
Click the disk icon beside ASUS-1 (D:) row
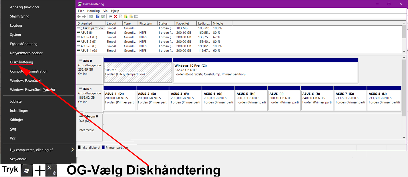[x=79, y=37]
